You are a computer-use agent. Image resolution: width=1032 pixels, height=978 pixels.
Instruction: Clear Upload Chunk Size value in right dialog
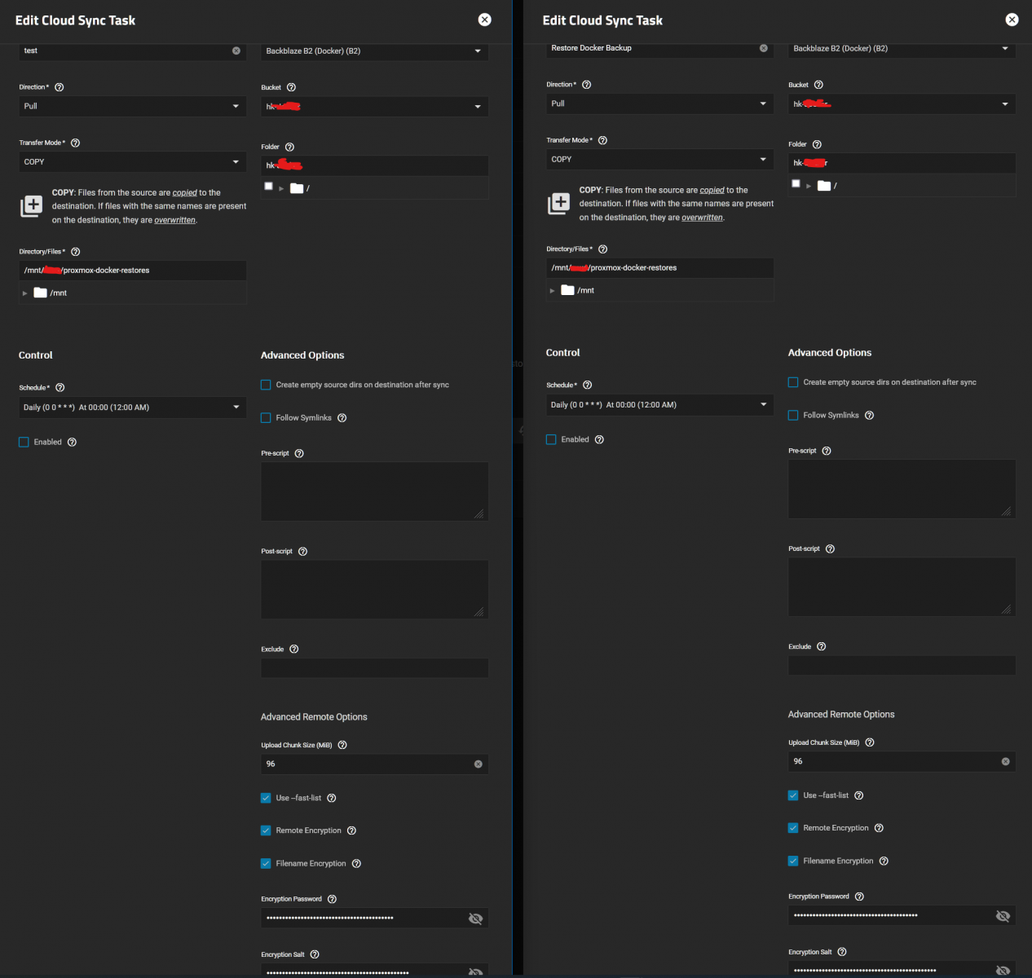tap(1006, 762)
